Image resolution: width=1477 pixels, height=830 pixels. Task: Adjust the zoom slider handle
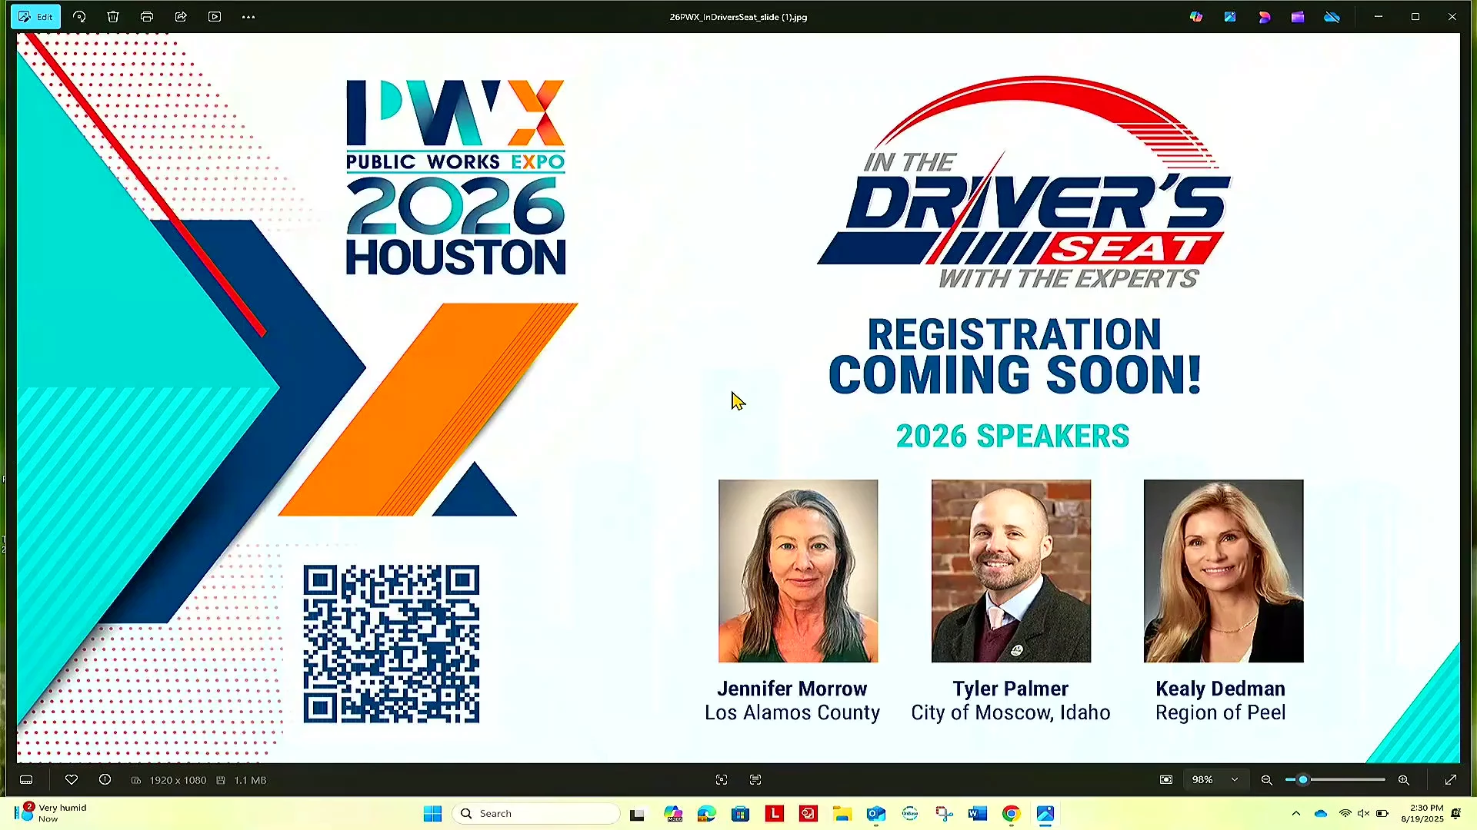tap(1303, 780)
